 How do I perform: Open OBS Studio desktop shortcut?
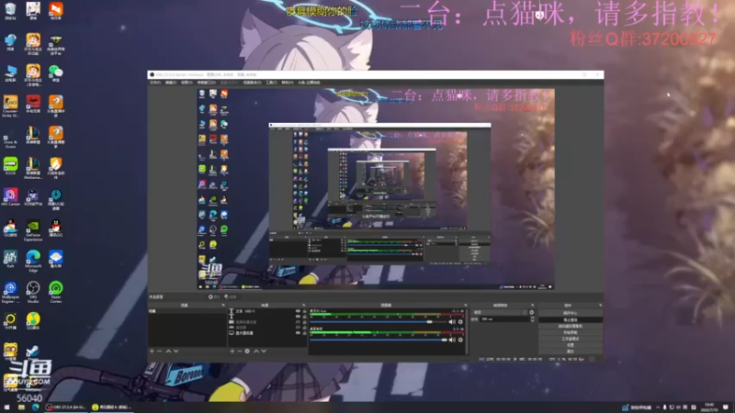pyautogui.click(x=33, y=291)
